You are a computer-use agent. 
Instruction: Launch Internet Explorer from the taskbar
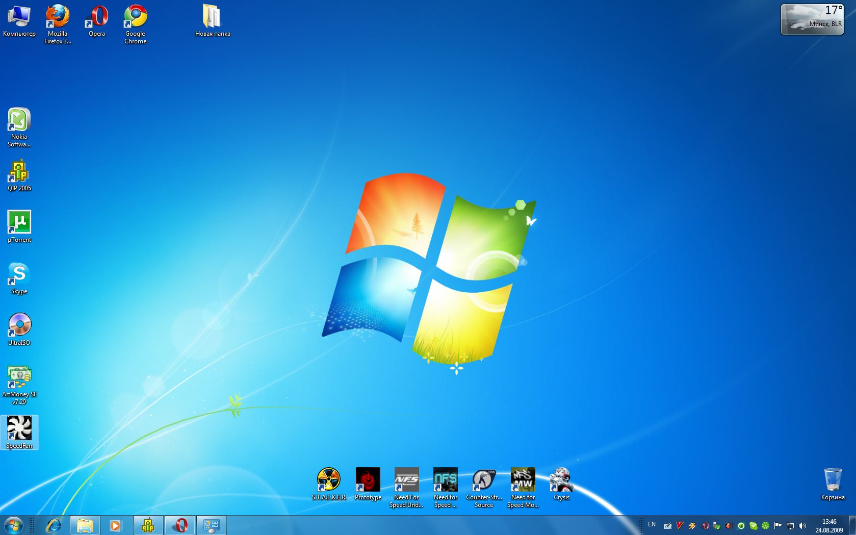(x=54, y=525)
